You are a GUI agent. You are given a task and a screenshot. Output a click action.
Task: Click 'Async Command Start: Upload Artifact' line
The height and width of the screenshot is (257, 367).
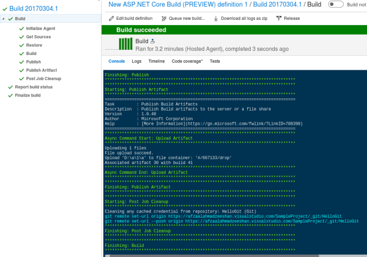(x=149, y=138)
